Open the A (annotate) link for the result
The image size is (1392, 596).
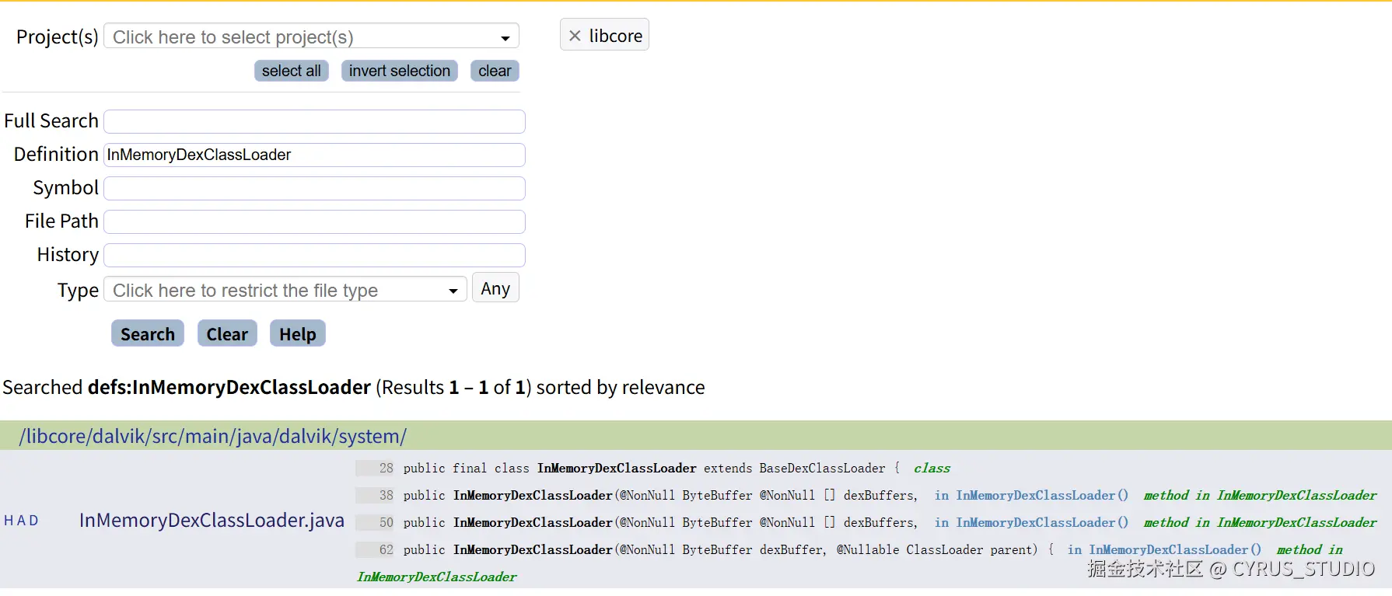click(20, 521)
